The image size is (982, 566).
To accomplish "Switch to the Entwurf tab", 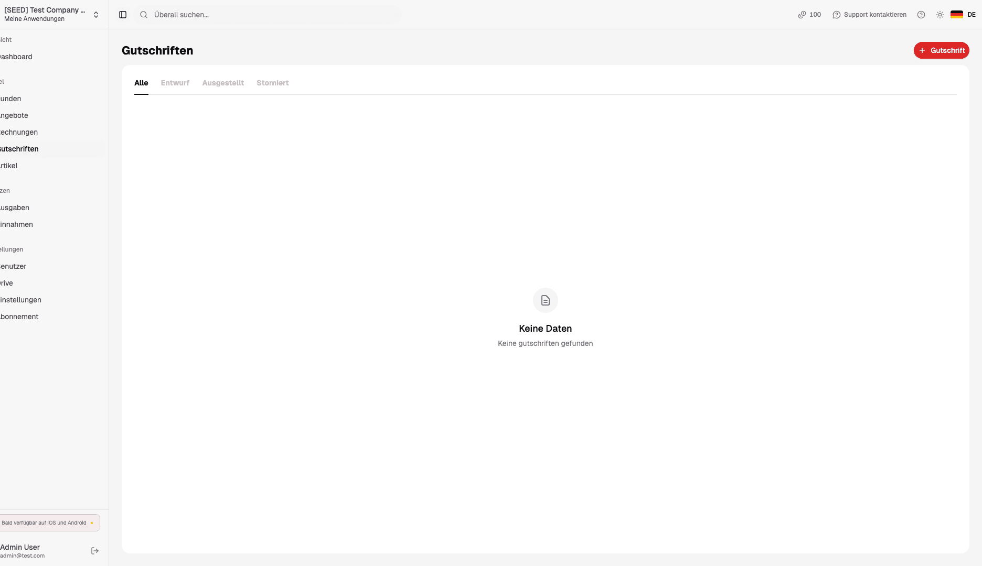I will click(x=175, y=83).
